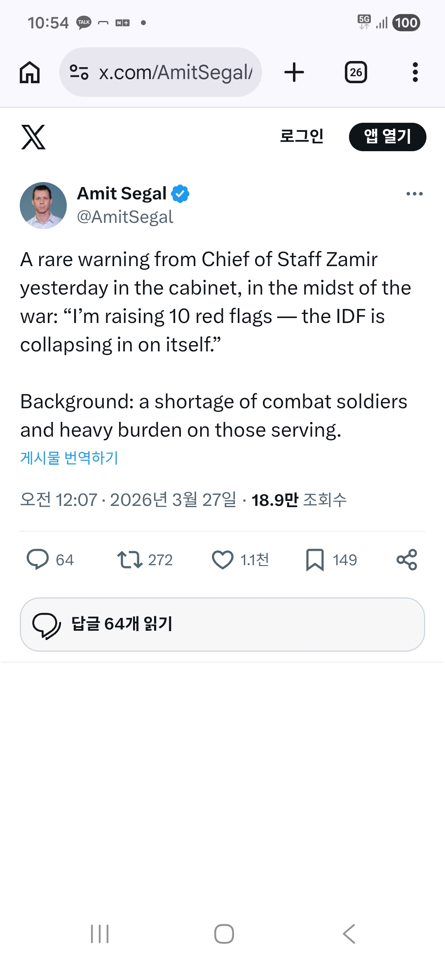Share the post using the share icon

click(x=406, y=559)
